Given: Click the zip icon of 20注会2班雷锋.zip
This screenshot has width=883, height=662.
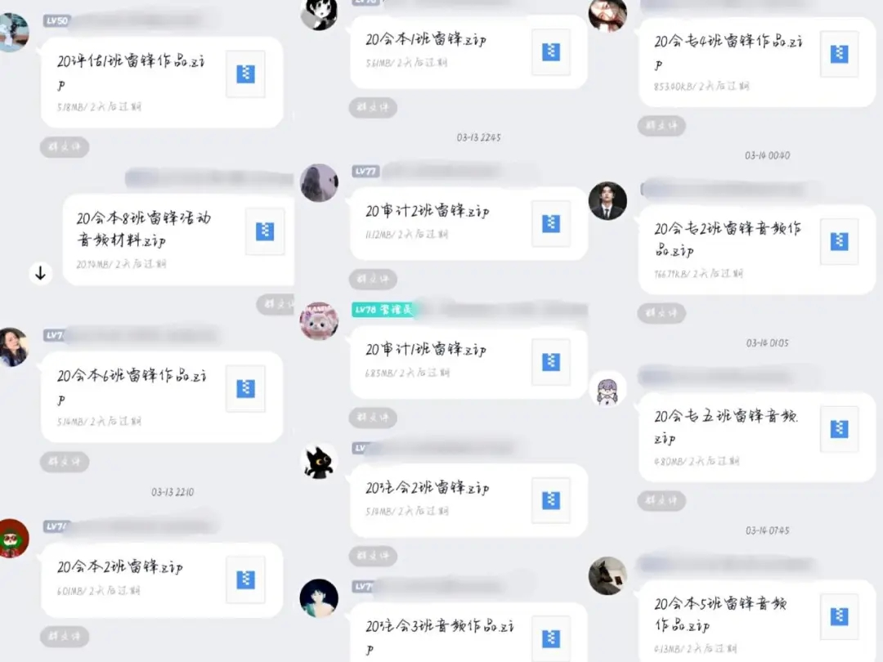Looking at the screenshot, I should [x=551, y=500].
